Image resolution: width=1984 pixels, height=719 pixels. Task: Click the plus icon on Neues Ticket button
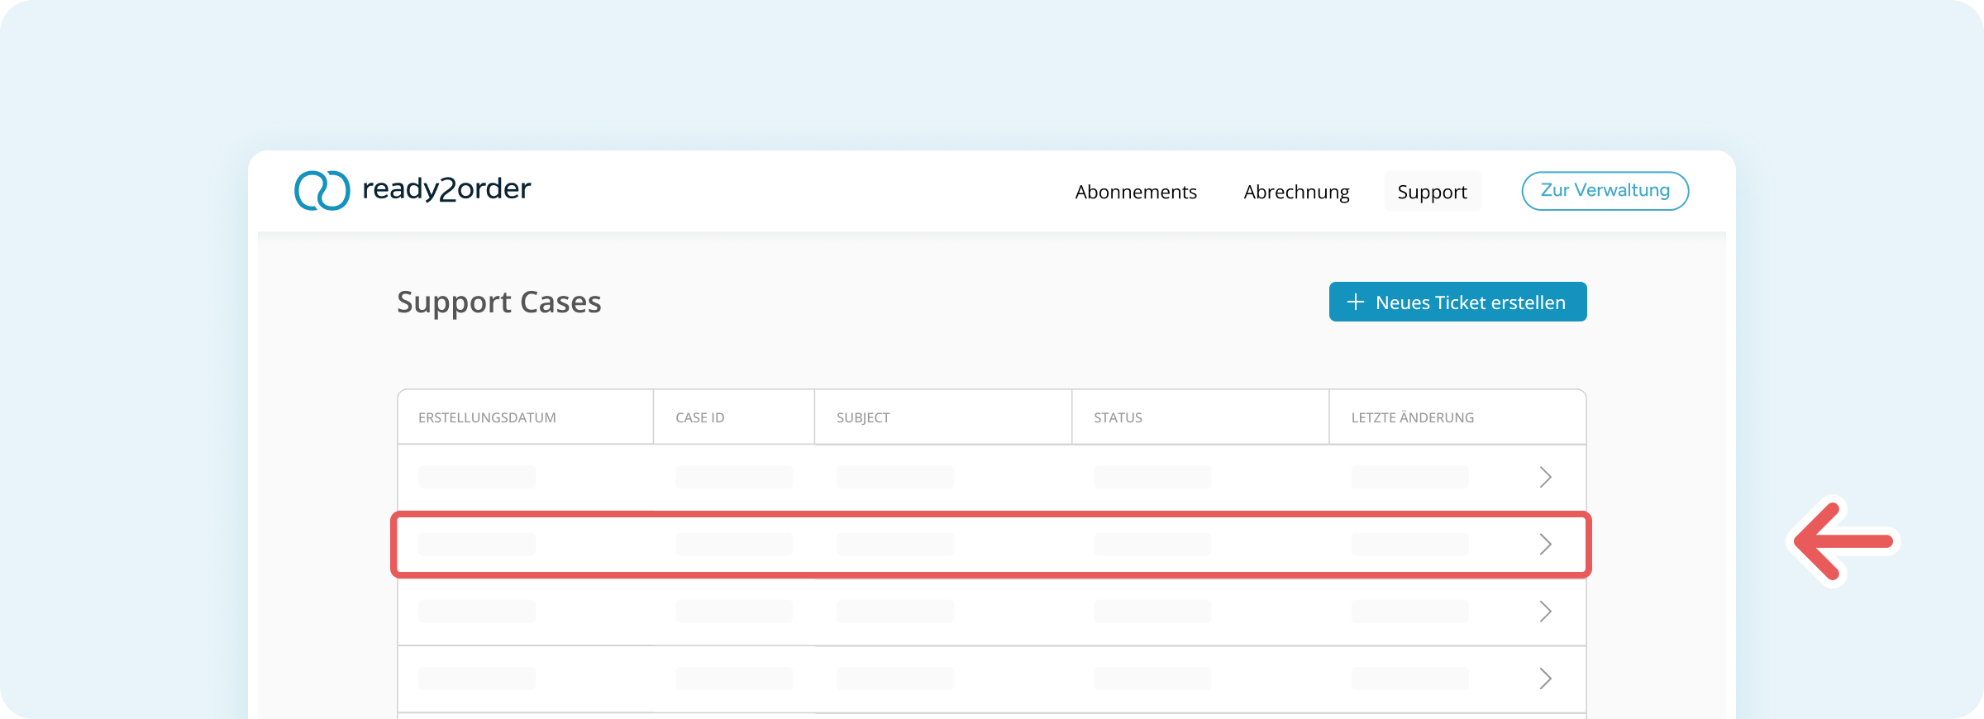1355,302
